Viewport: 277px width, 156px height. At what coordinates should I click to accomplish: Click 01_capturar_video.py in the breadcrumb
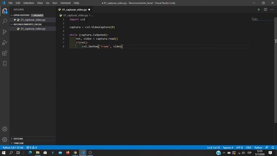[76, 16]
